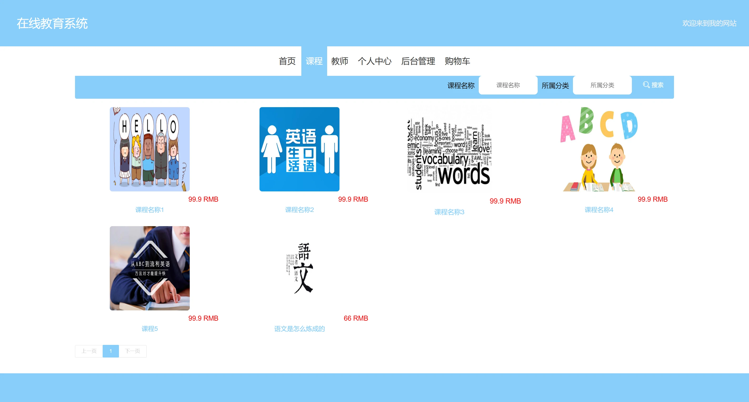
Task: Click the search magnifier icon
Action: coord(646,85)
